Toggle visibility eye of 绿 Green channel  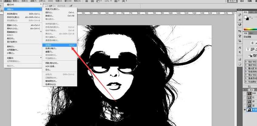(245, 102)
